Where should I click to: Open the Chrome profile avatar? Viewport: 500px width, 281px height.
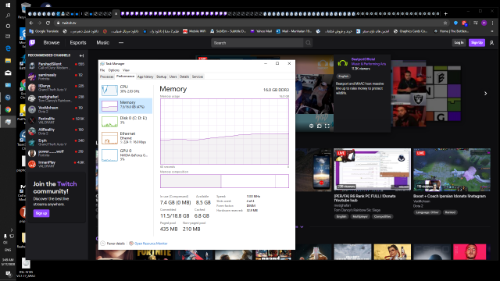[x=484, y=23]
